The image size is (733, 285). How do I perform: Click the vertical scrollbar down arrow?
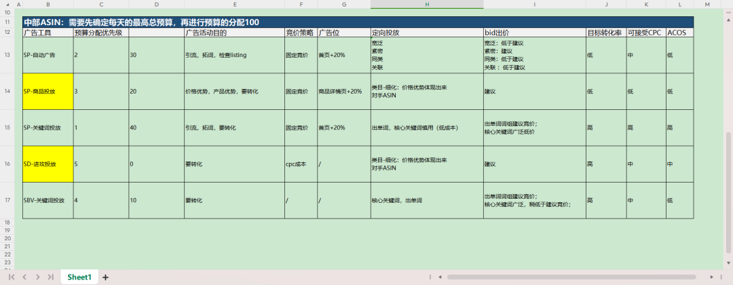(x=729, y=264)
